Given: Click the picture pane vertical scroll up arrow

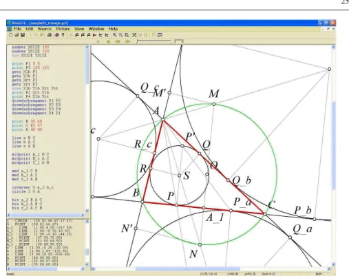Looking at the screenshot, I should (x=334, y=47).
